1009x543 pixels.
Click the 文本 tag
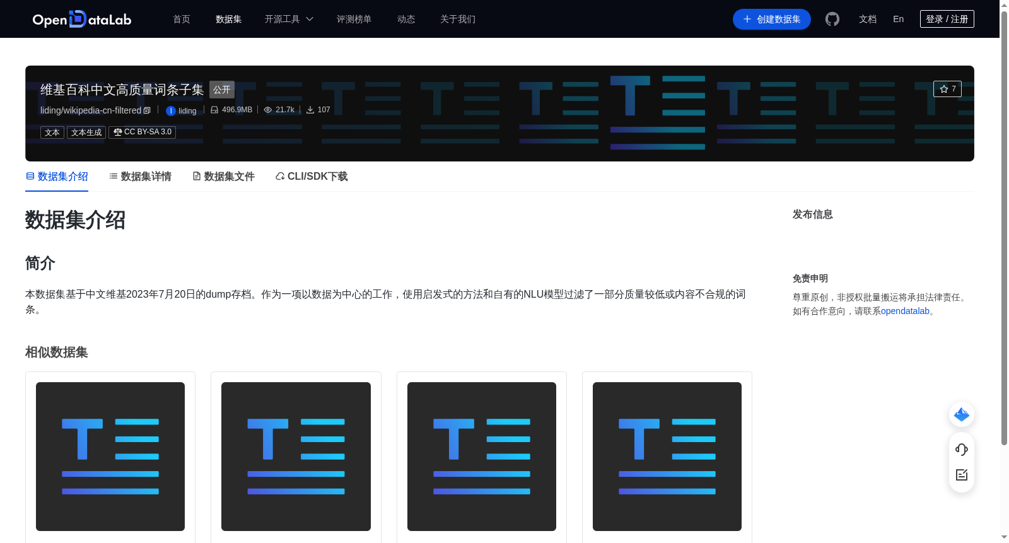pyautogui.click(x=52, y=132)
